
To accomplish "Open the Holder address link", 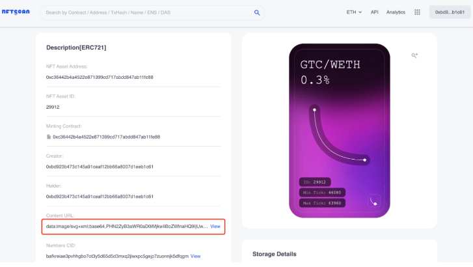I will coord(100,197).
